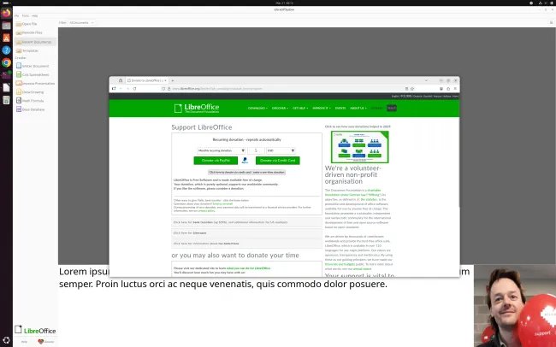Select the Donate to LibreOffice browser tab
Viewport: 556px width, 347px height.
[147, 81]
